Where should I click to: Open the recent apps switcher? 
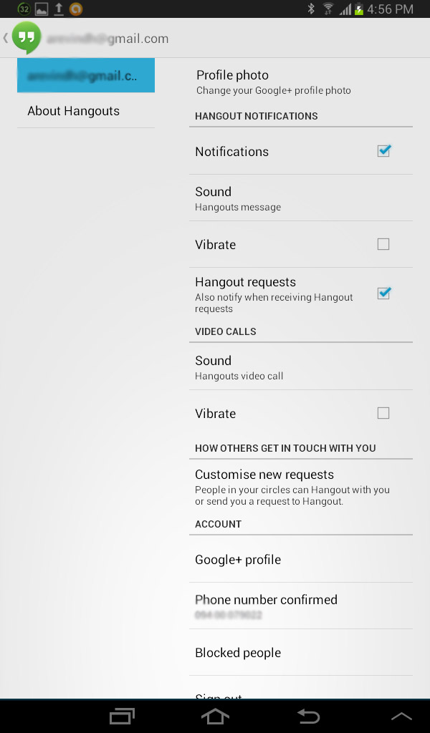click(122, 716)
